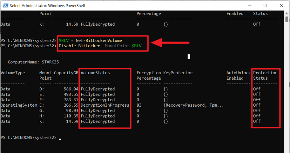
Task: Maximize the PowerShell window
Action: (266, 5)
